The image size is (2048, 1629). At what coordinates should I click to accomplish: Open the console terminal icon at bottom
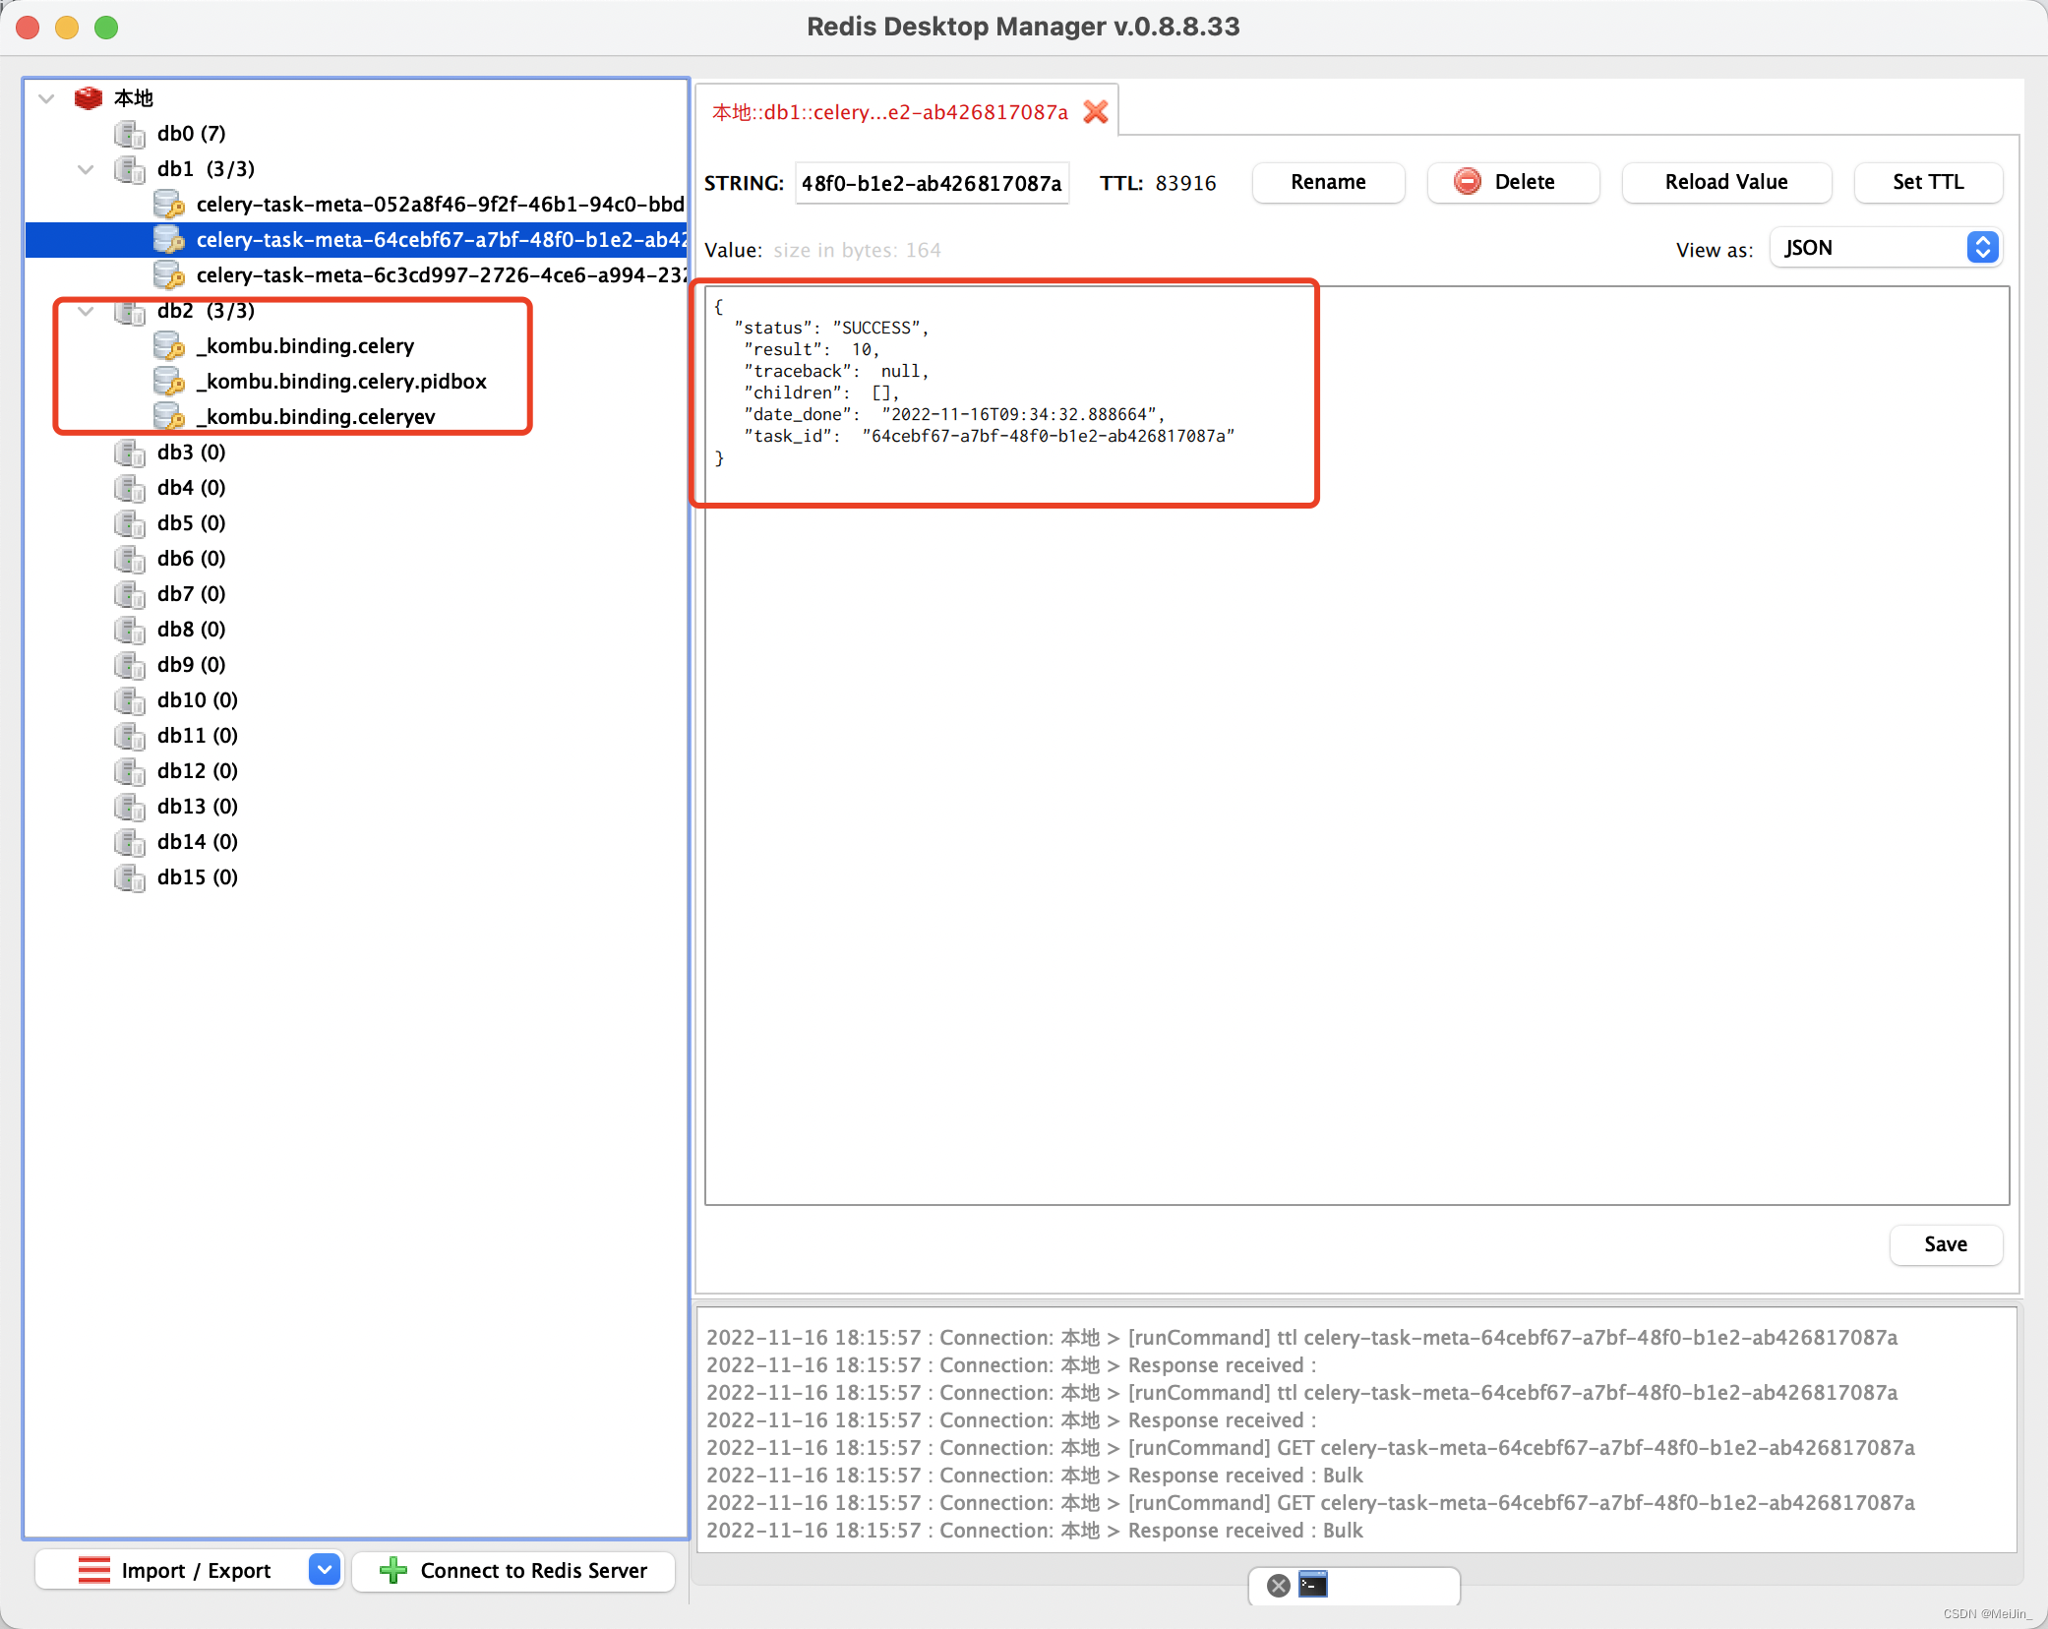(x=1313, y=1584)
